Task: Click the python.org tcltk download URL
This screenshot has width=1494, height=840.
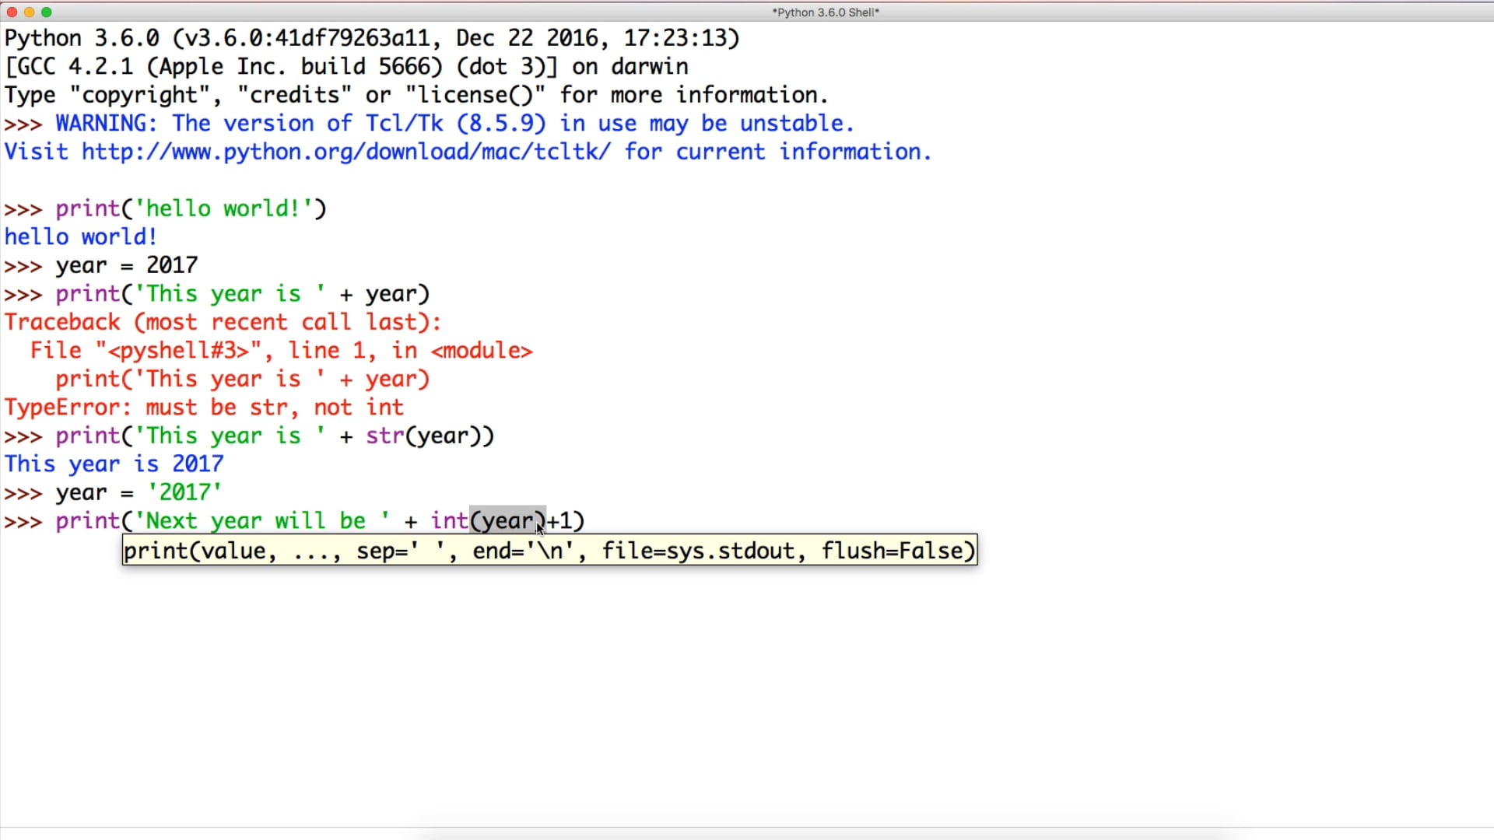Action: point(346,152)
